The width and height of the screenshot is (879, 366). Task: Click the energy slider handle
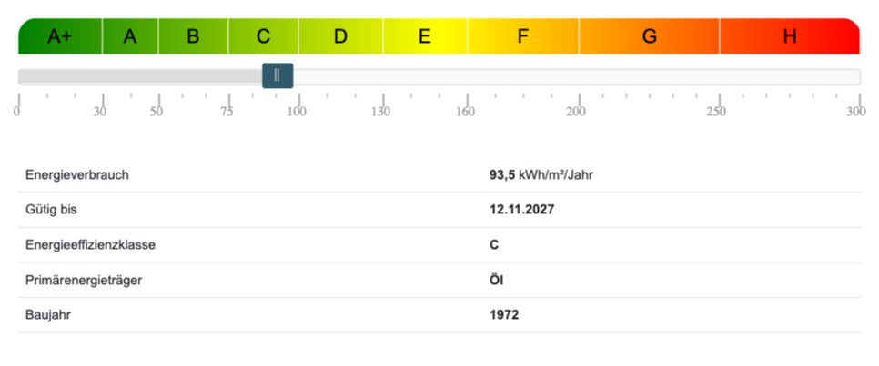[278, 76]
